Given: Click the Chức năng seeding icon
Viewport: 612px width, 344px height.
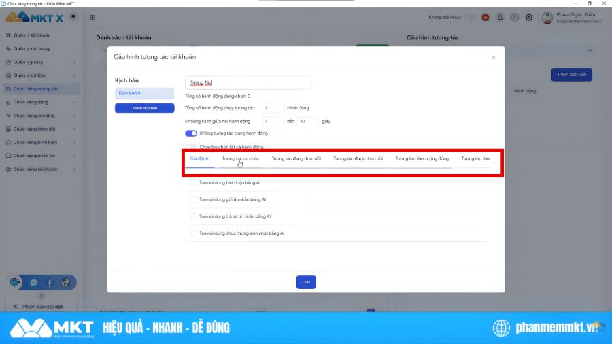Looking at the screenshot, I should (8, 116).
